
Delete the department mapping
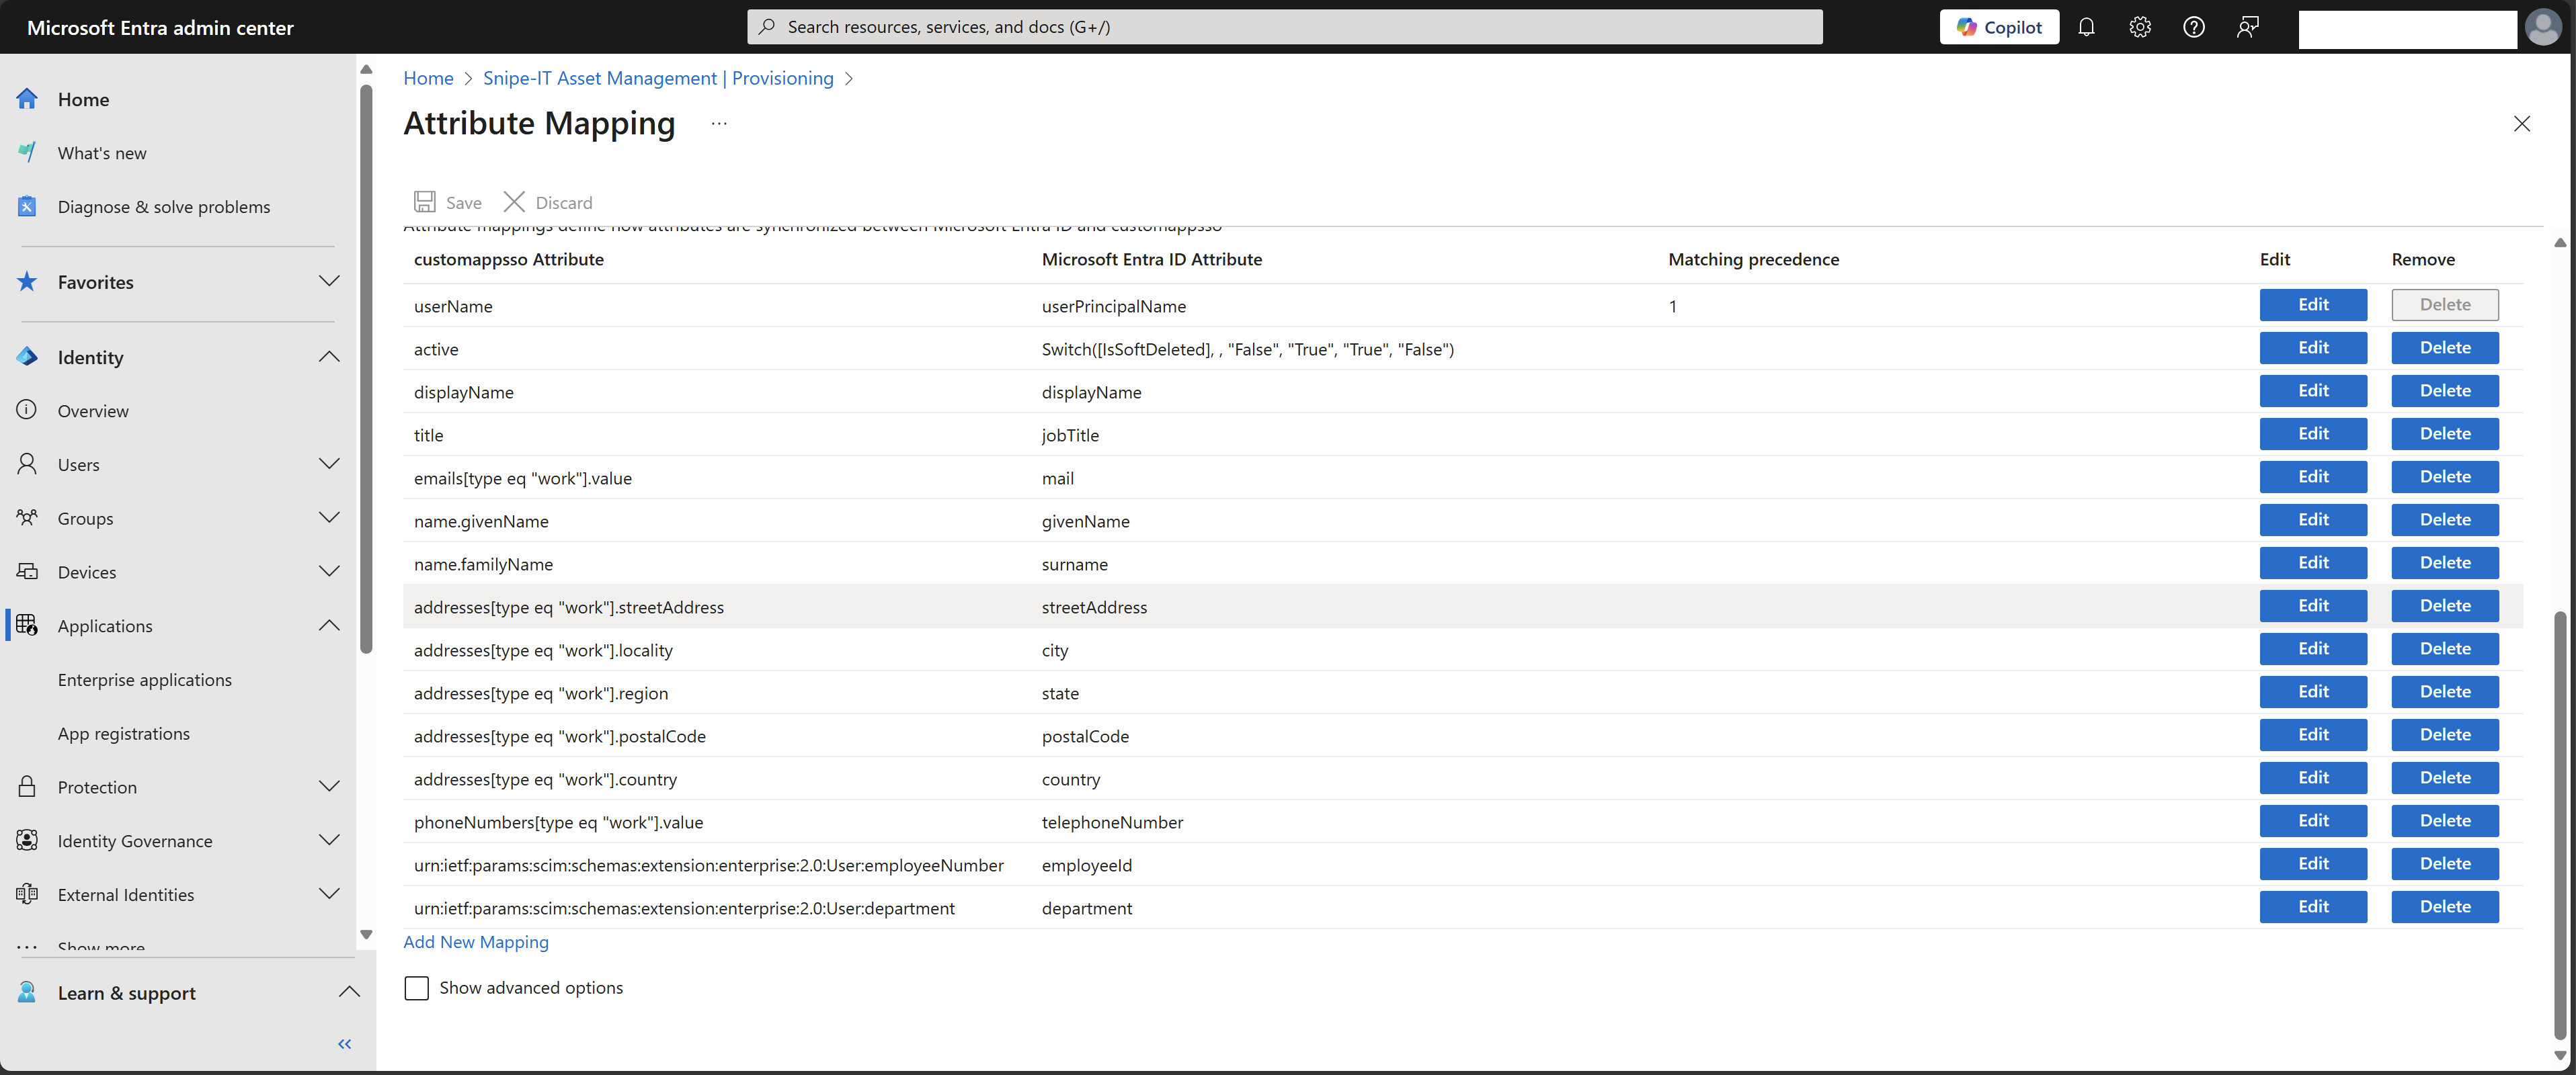(x=2445, y=906)
